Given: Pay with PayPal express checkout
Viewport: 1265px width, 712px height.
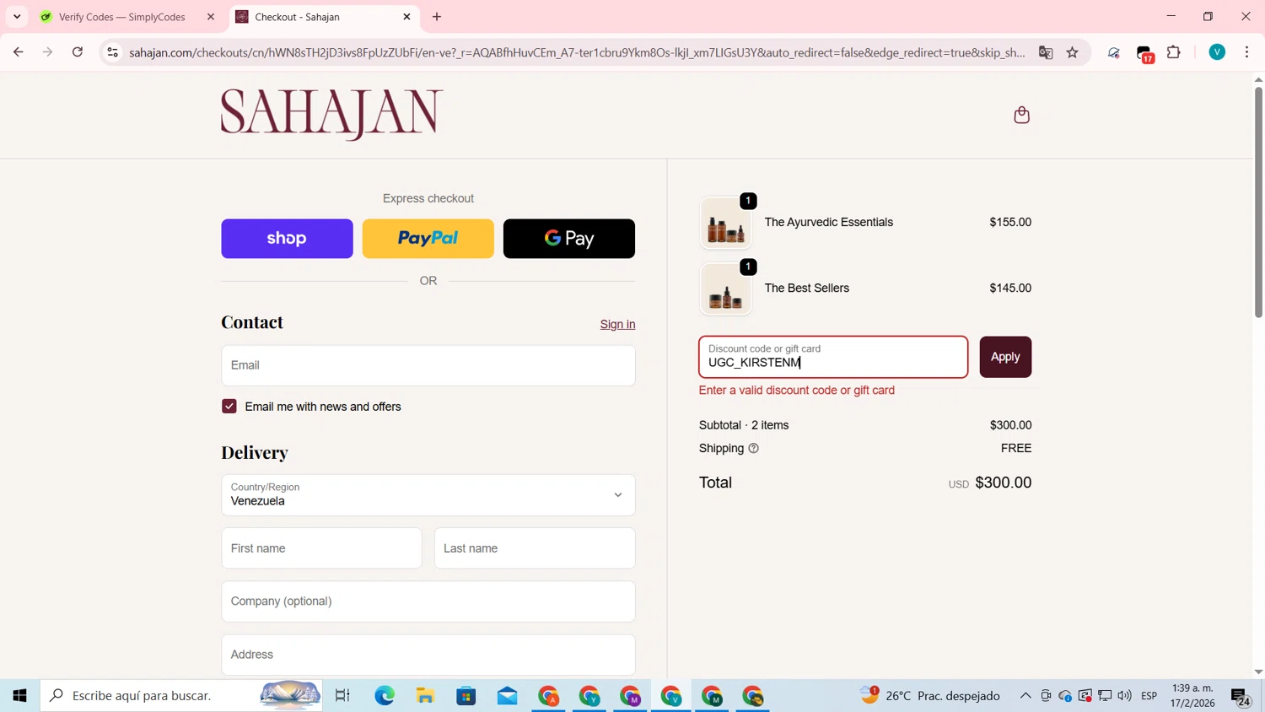Looking at the screenshot, I should (428, 239).
